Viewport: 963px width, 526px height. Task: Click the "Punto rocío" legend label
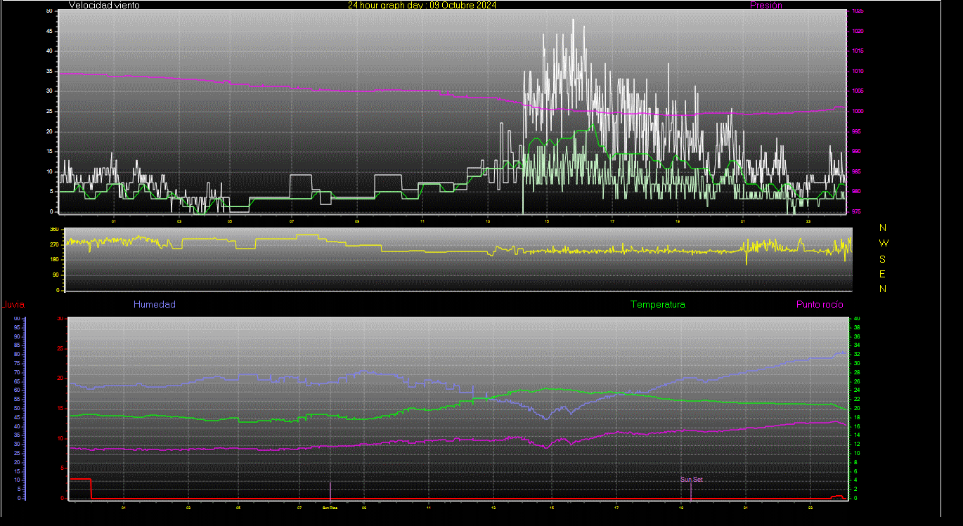pos(820,304)
